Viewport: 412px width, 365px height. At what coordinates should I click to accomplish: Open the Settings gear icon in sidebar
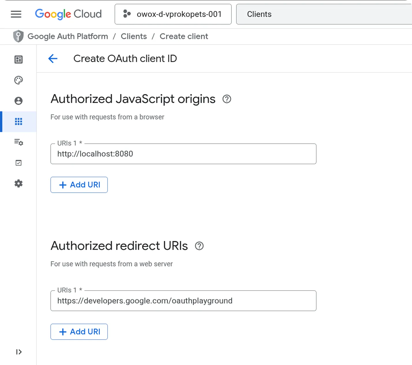pyautogui.click(x=18, y=184)
